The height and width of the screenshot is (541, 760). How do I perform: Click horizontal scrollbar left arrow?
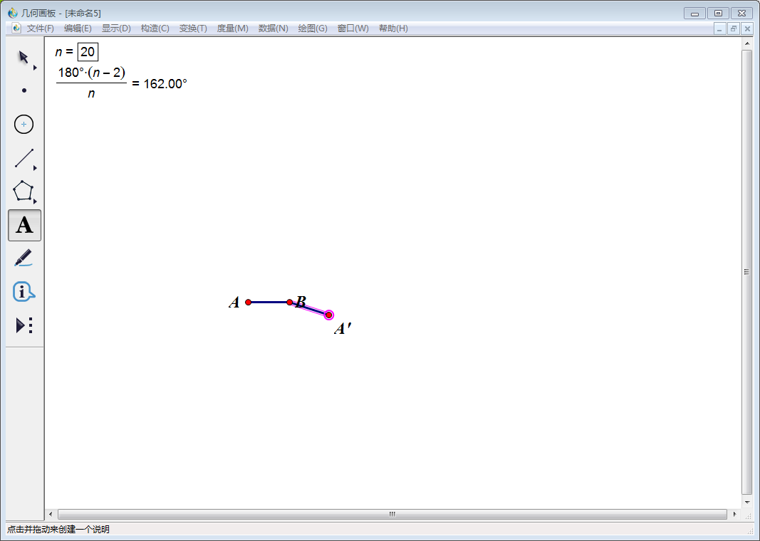coord(51,515)
